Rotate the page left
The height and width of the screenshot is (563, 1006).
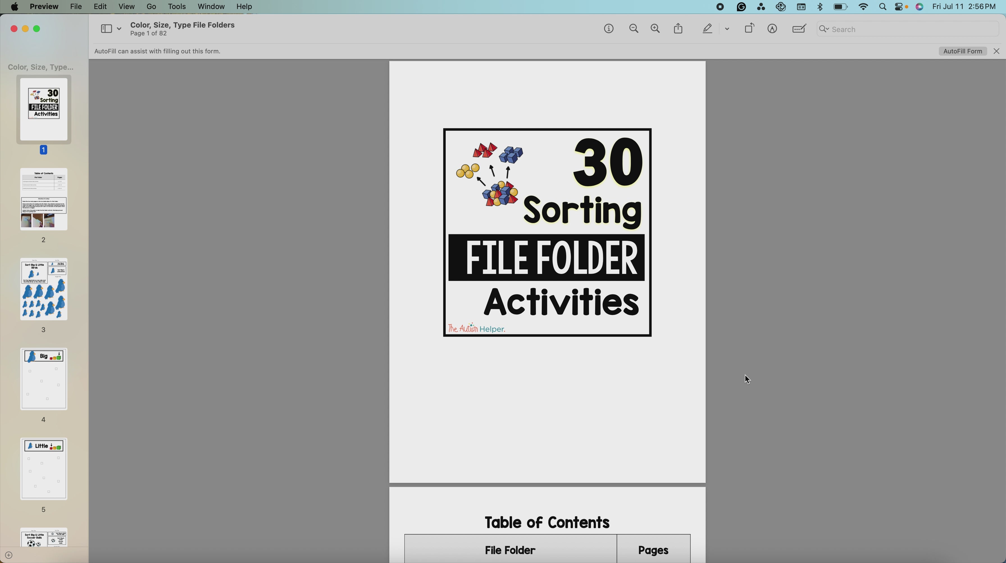click(749, 28)
